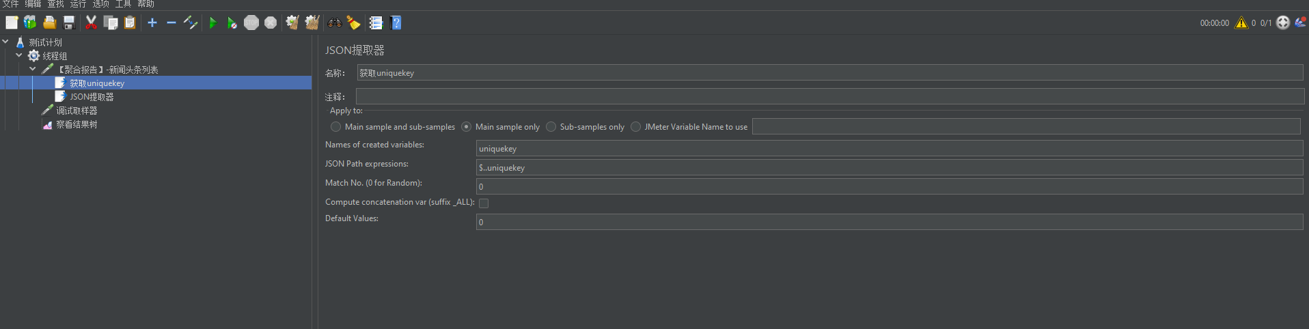The width and height of the screenshot is (1309, 329).
Task: Expand all tree nodes with plus icon
Action: pos(152,23)
